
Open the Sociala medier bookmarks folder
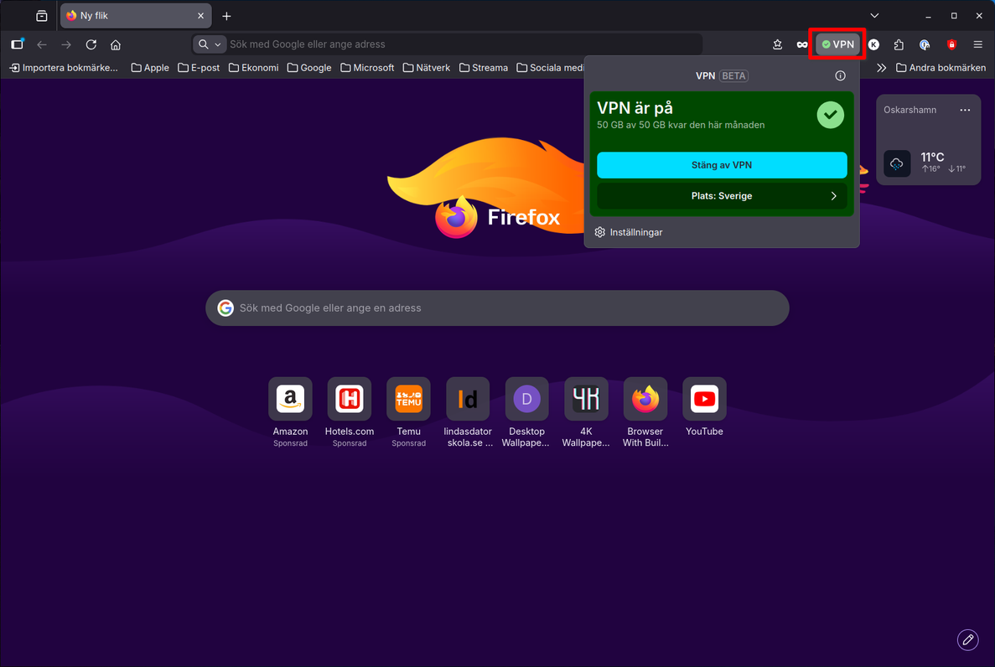click(x=550, y=67)
